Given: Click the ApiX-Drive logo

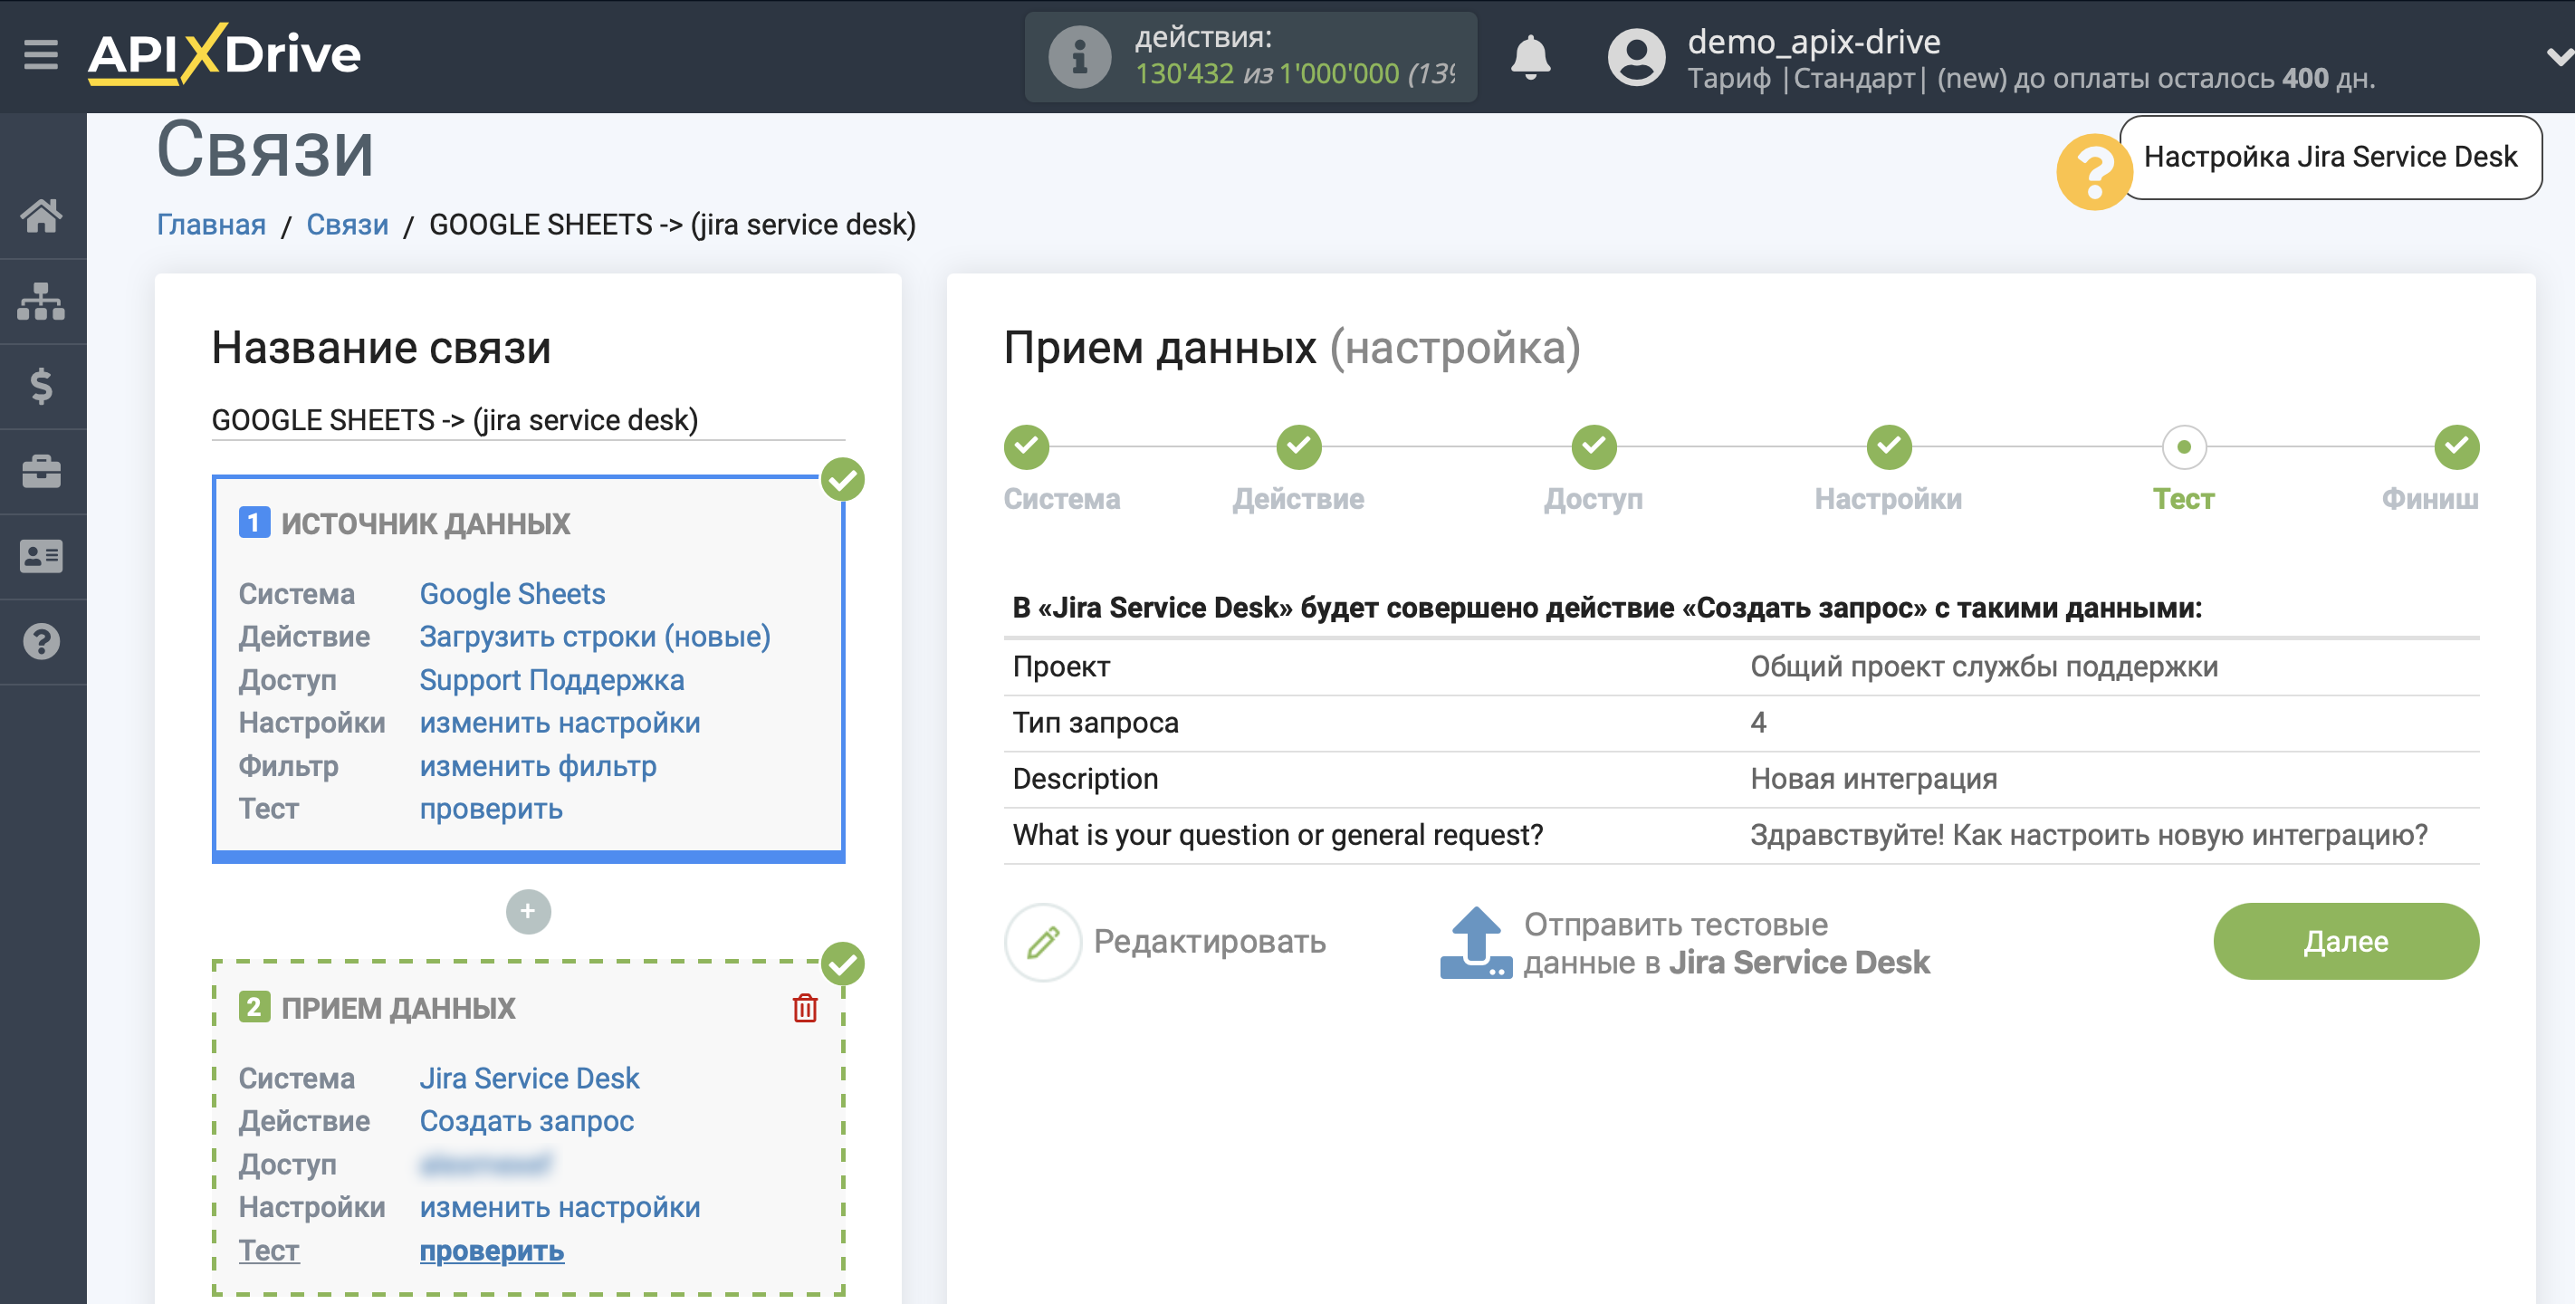Looking at the screenshot, I should [225, 54].
